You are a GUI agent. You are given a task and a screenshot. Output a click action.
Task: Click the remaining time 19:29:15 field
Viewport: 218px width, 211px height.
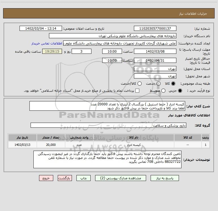[x=52, y=51]
